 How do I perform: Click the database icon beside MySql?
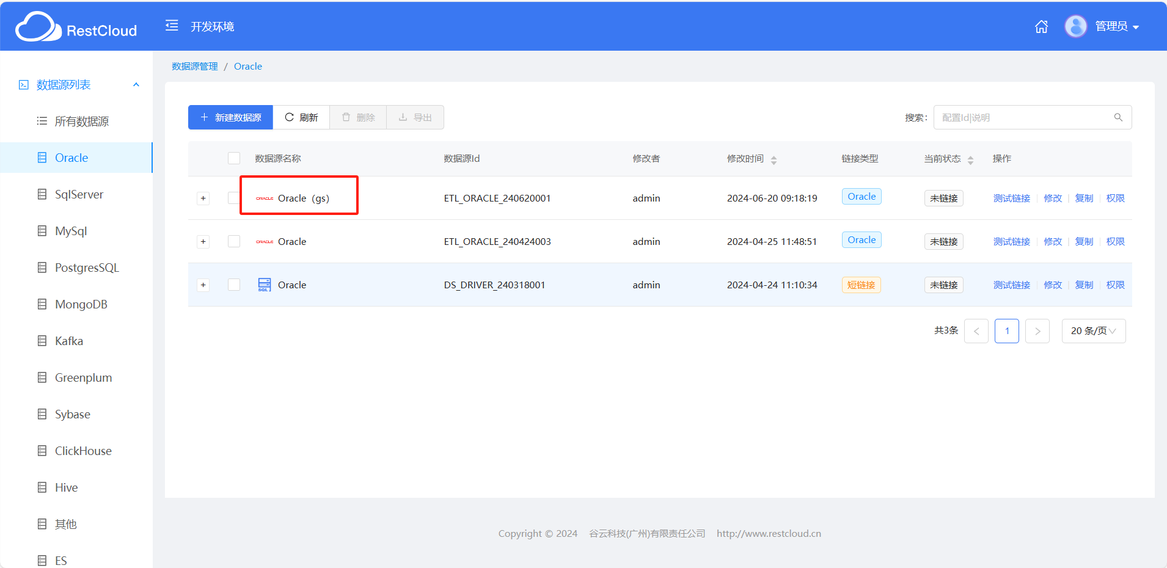point(42,231)
